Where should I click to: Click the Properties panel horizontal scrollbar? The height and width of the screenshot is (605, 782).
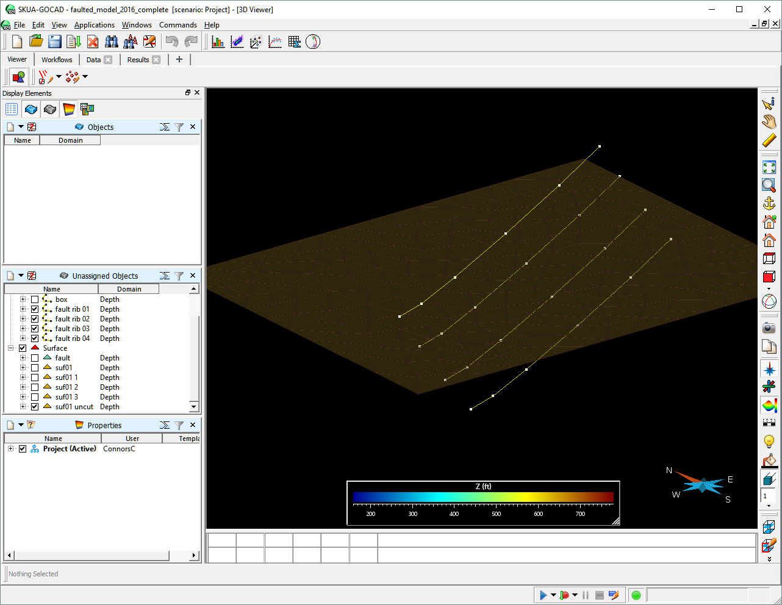tap(92, 556)
